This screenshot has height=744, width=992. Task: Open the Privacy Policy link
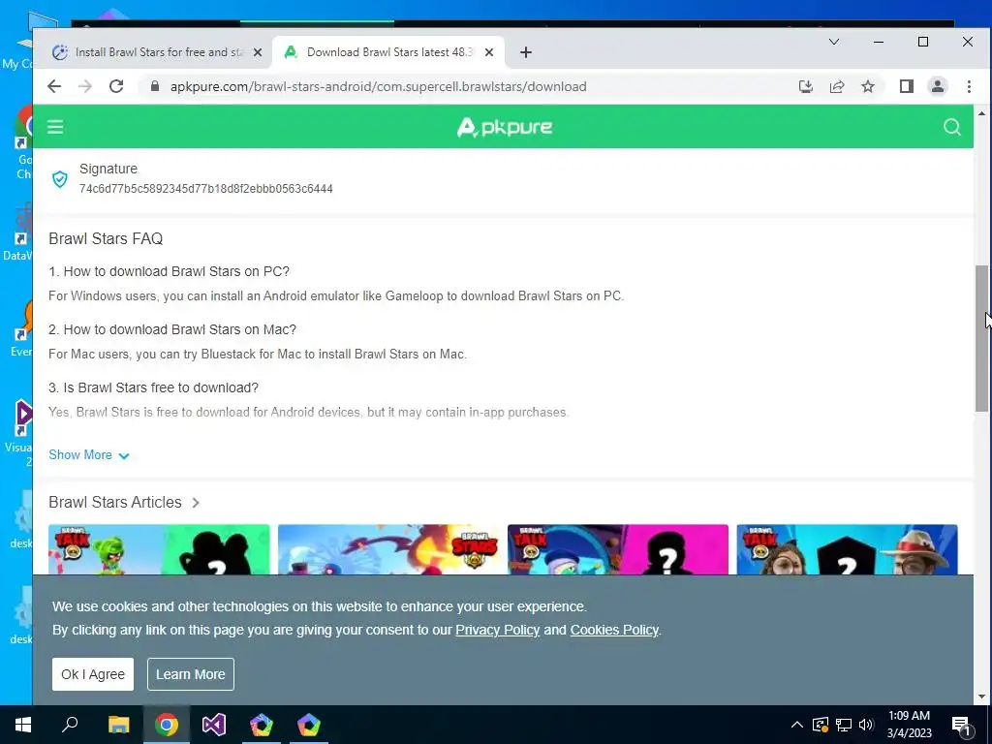point(497,630)
